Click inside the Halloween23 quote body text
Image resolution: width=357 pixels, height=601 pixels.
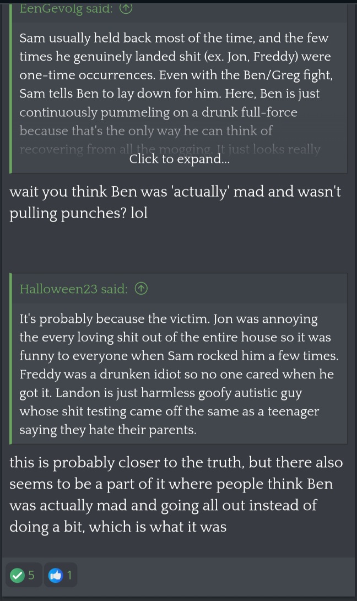(179, 374)
